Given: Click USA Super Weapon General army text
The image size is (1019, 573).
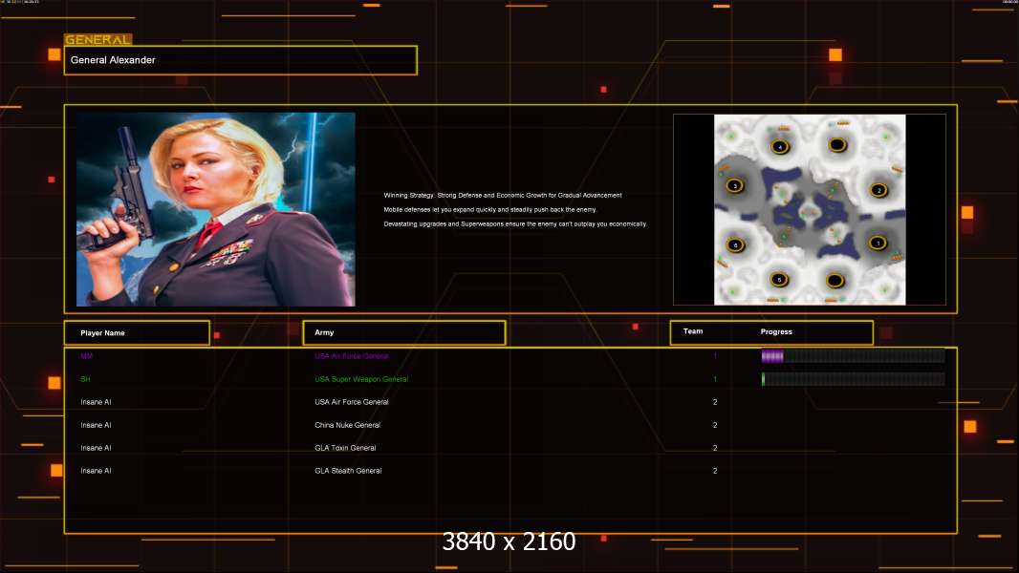Looking at the screenshot, I should tap(361, 379).
